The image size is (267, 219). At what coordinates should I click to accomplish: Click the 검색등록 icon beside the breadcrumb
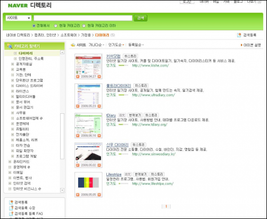[239, 35]
